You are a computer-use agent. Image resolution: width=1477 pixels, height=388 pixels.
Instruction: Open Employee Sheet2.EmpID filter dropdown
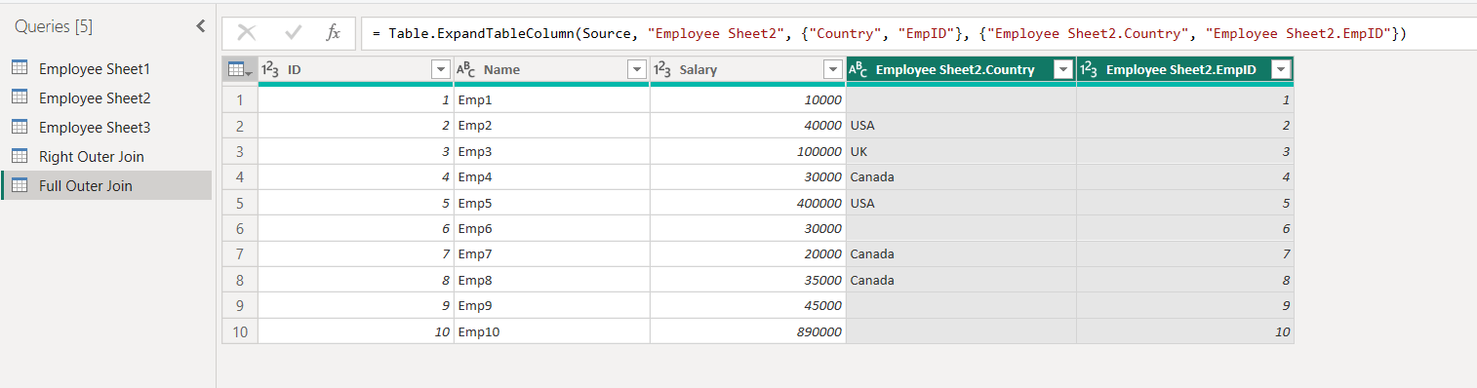[1281, 69]
